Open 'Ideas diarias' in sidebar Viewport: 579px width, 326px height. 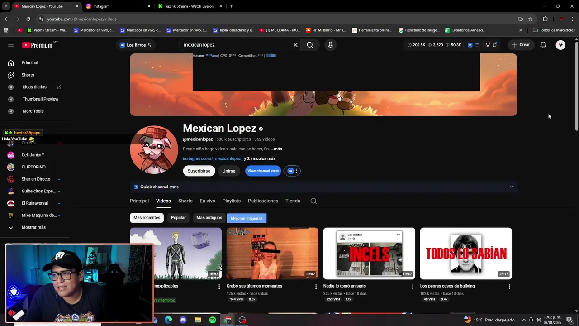34,87
